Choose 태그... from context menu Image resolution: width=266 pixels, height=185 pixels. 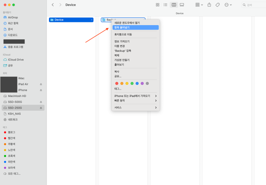click(135, 89)
